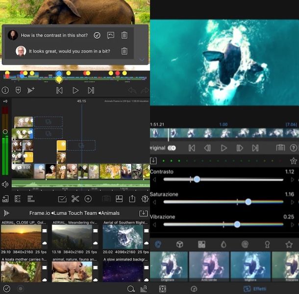299x294 pixels.
Task: Toggle the timeline audio speaker icon
Action: click(x=5, y=184)
